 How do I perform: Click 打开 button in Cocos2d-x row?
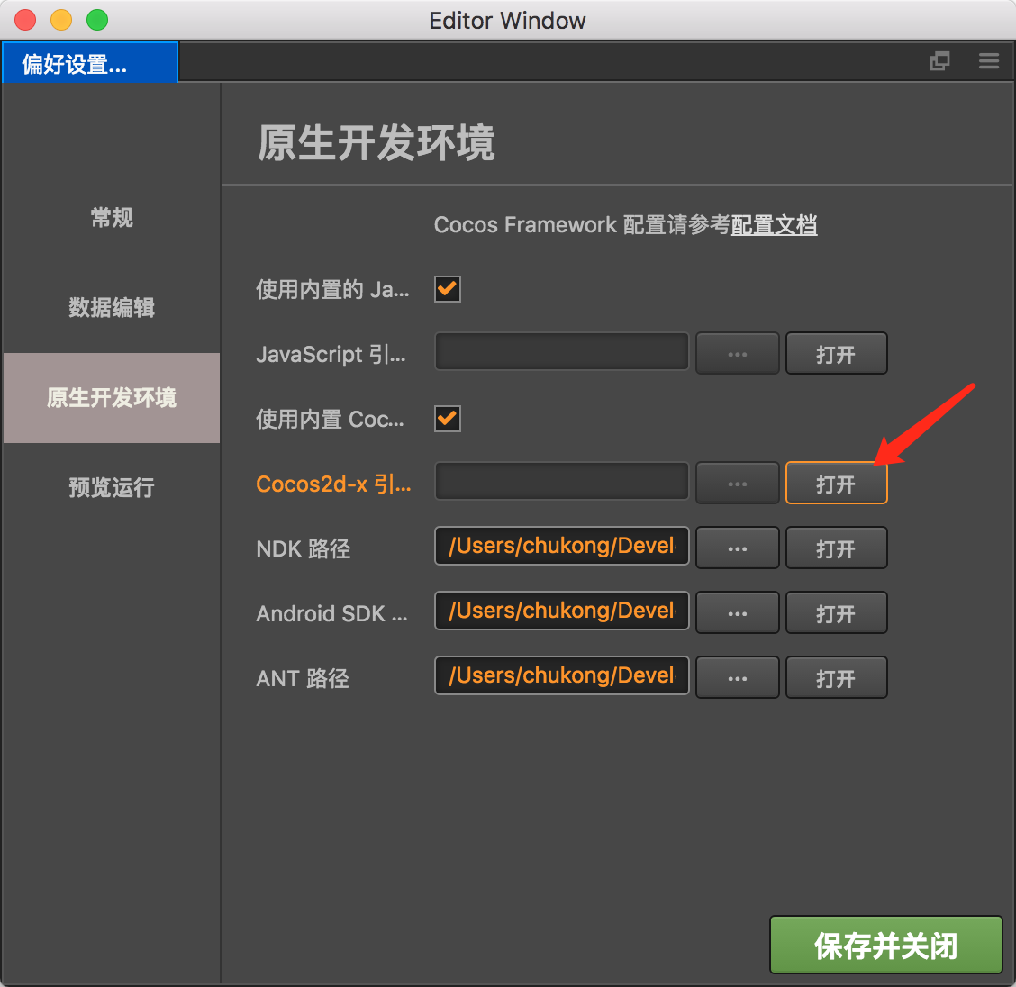836,483
